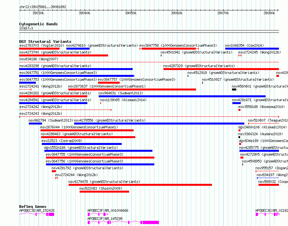This screenshot has width=288, height=226.
Task: Click dgv2460n106 (Alsmadi2014) label
Action: [x=262, y=127]
